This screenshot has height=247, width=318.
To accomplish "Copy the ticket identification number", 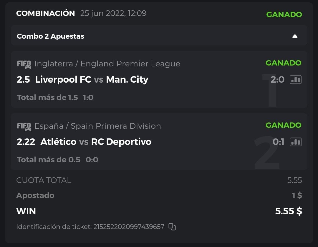I will click(172, 227).
